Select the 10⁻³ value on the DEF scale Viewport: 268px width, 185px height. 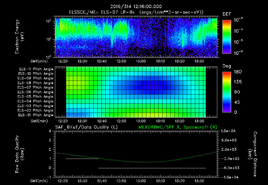coord(238,20)
